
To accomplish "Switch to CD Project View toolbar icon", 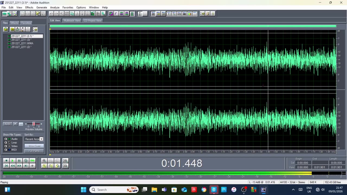I will tap(15, 14).
